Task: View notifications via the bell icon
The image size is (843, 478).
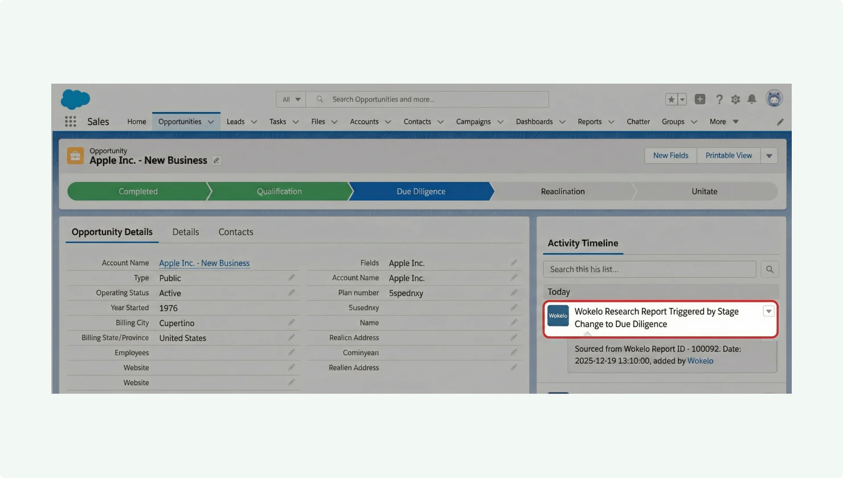Action: pos(752,100)
